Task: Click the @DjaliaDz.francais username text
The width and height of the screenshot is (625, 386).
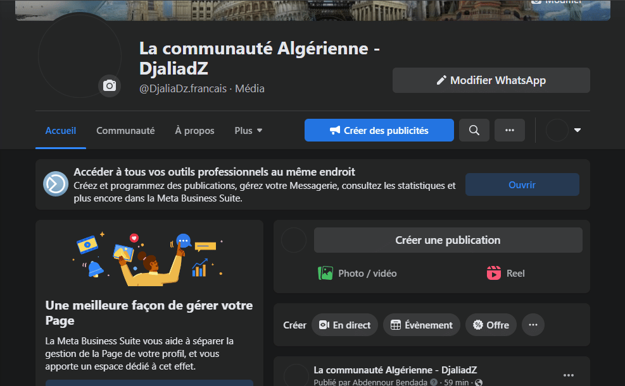Action: [183, 88]
